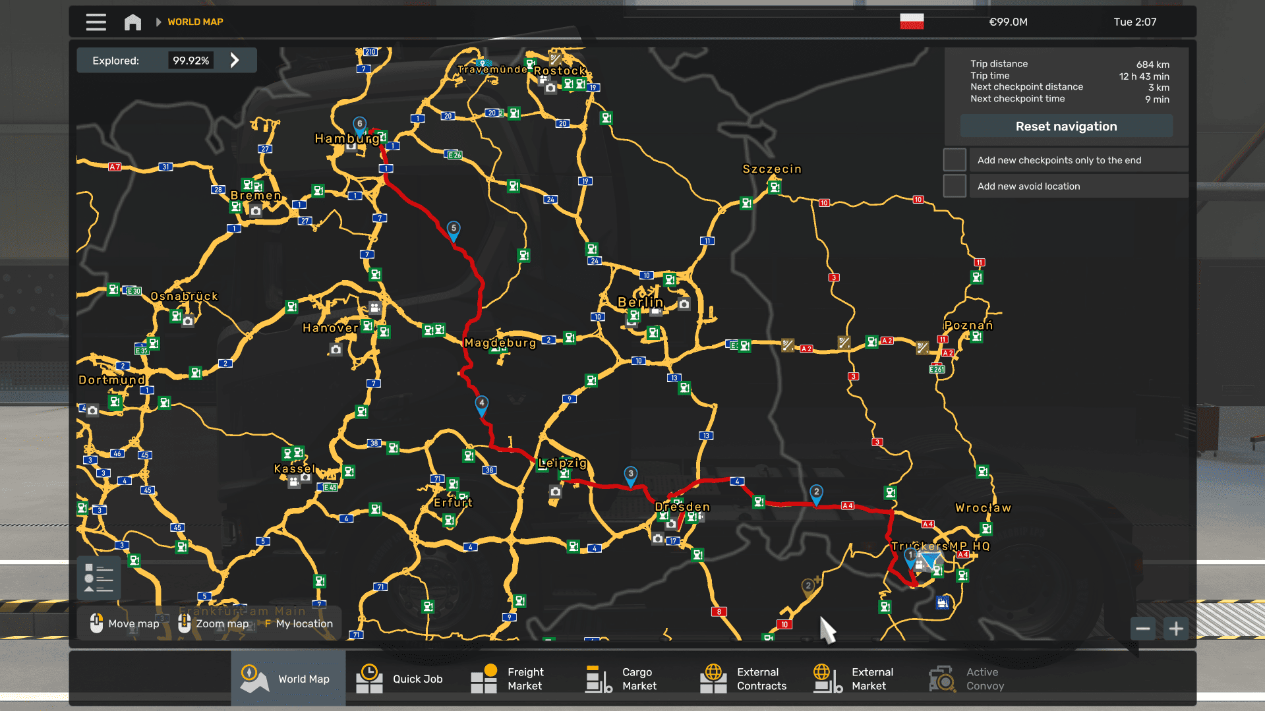Viewport: 1265px width, 711px height.
Task: Zoom out the map with minus button
Action: 1142,629
